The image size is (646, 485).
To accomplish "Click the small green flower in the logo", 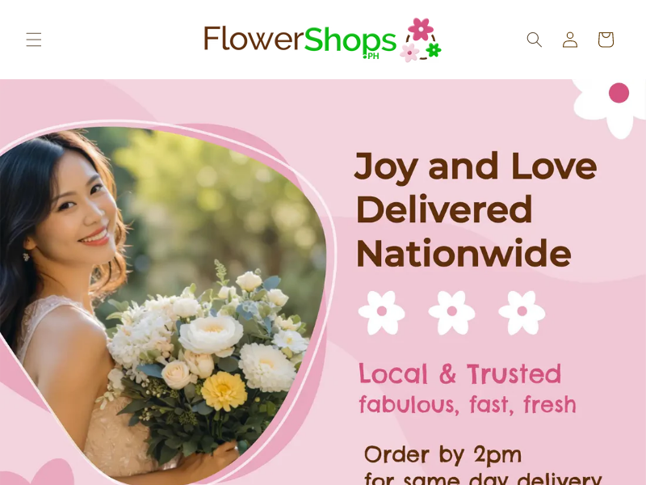I will point(434,50).
